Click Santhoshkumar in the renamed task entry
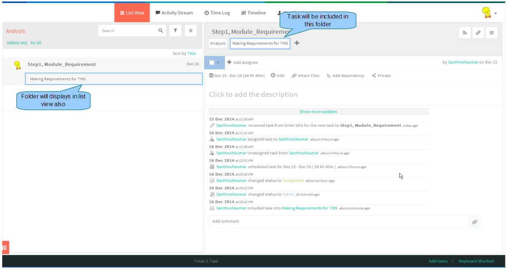 tap(231, 125)
